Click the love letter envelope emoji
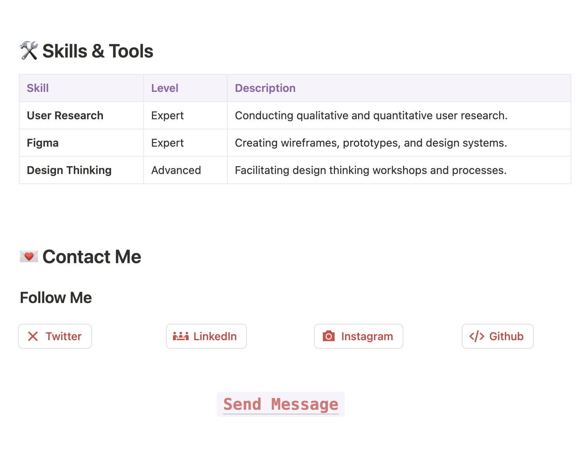Image resolution: width=587 pixels, height=452 pixels. tap(29, 257)
